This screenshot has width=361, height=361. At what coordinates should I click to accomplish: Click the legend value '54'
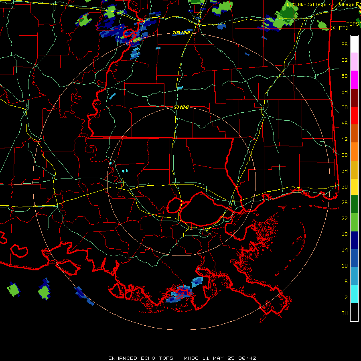345,91
